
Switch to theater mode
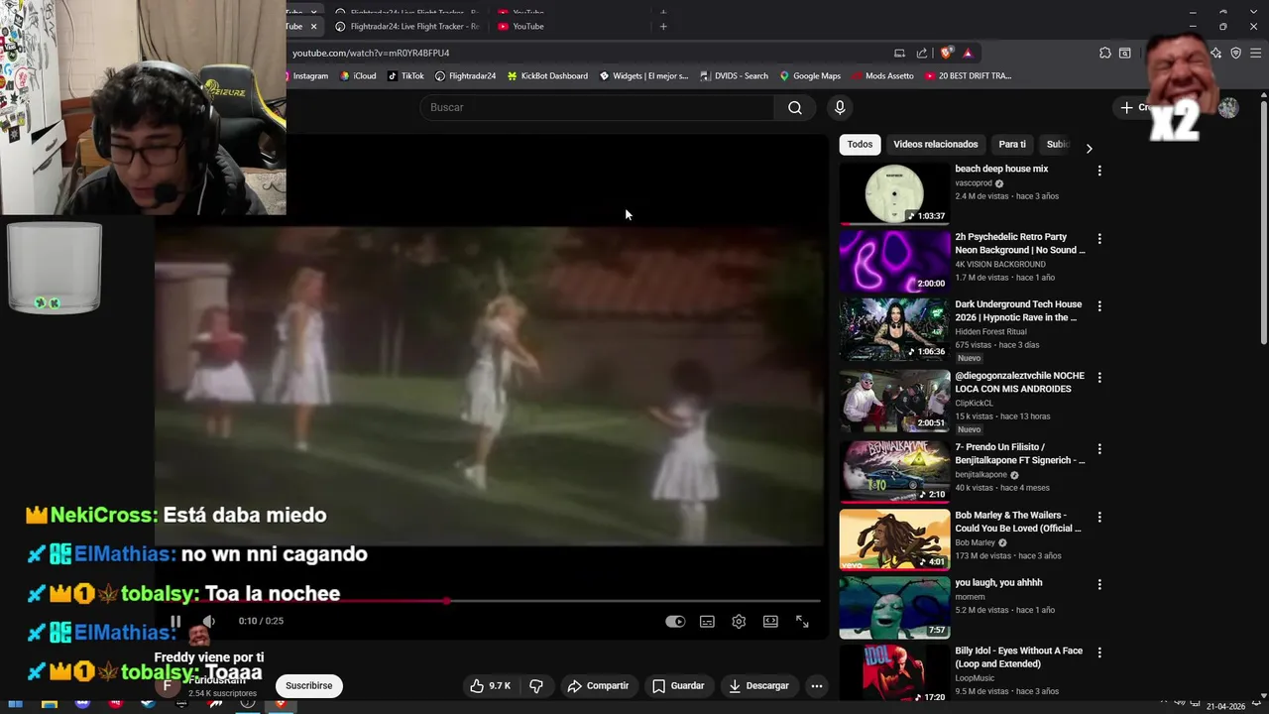770,622
